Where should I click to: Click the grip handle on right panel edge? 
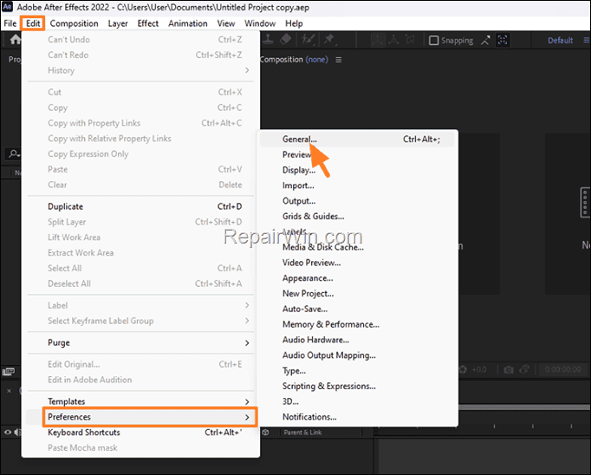585,203
